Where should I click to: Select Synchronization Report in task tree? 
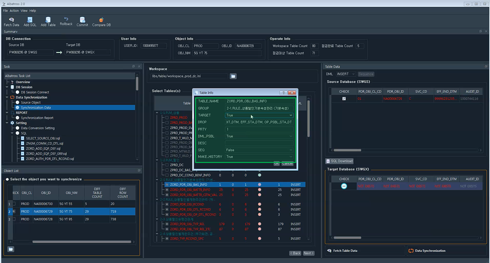click(37, 118)
